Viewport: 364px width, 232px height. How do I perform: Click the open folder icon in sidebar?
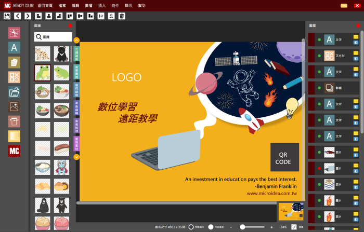(x=14, y=92)
